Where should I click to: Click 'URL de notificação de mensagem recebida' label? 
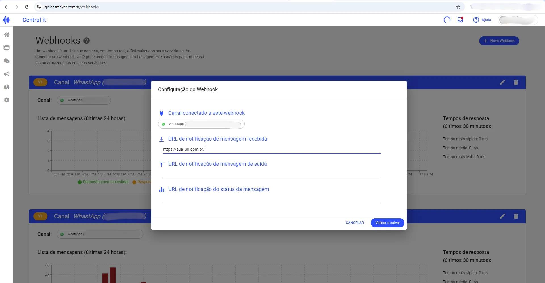217,139
